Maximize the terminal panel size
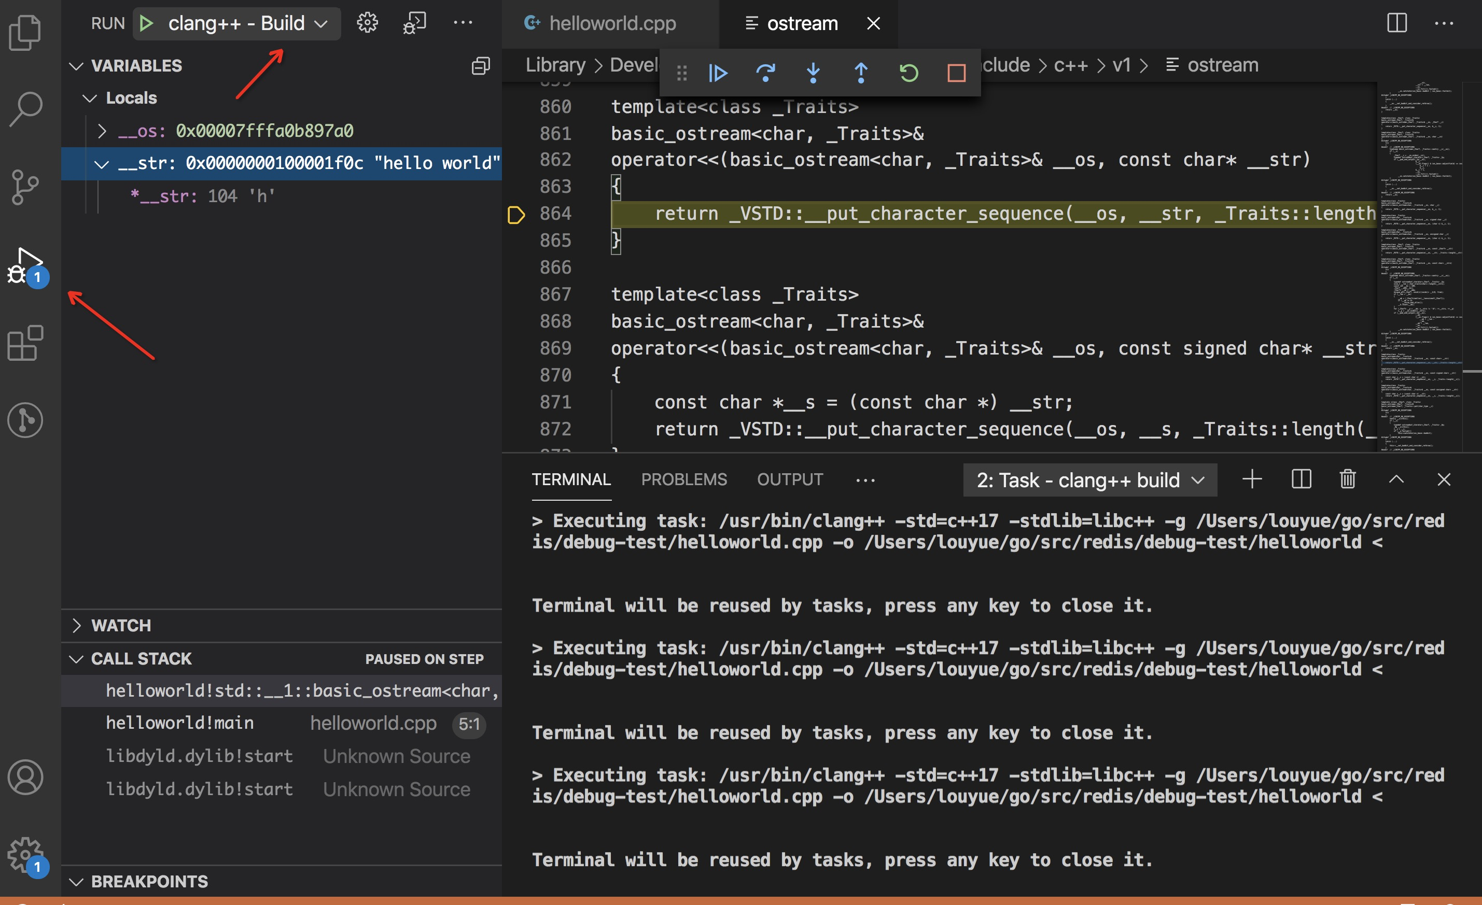The height and width of the screenshot is (905, 1482). (x=1396, y=479)
